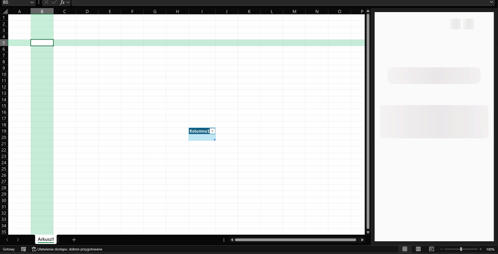Switch to Page Layout view icon
This screenshot has height=254, width=498.
(x=418, y=249)
